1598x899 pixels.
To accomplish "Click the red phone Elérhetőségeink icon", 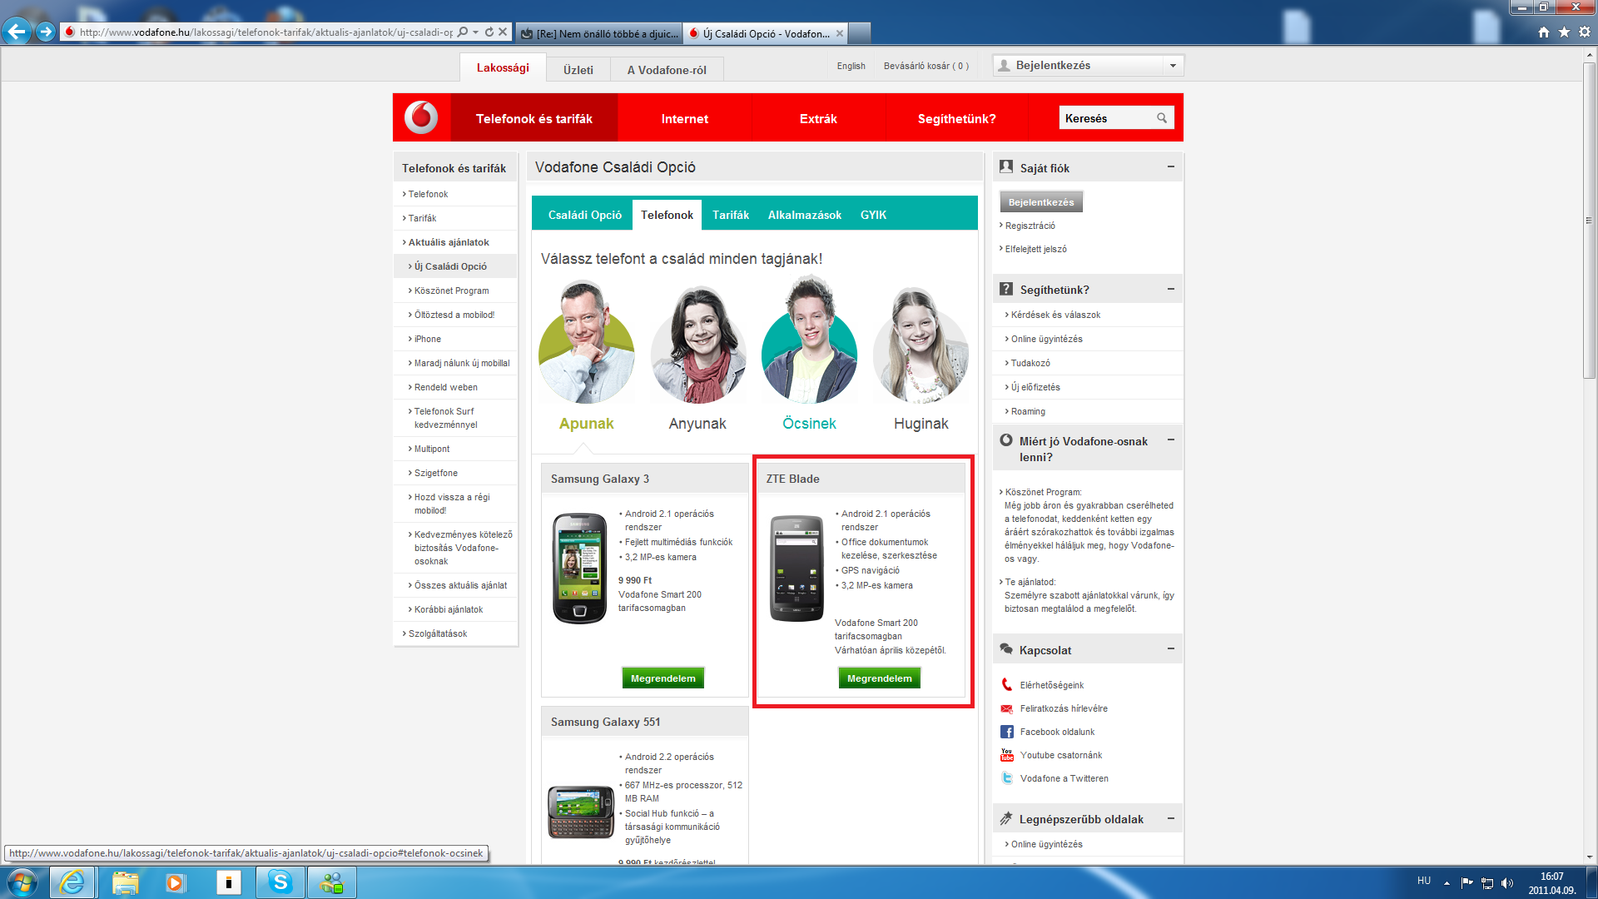I will click(1006, 685).
